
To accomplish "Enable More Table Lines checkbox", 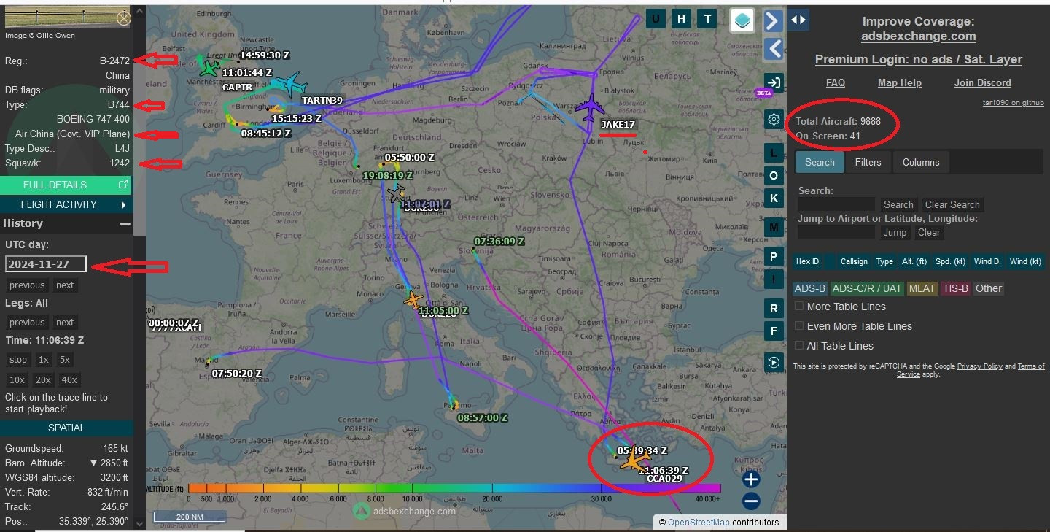I will pos(799,307).
